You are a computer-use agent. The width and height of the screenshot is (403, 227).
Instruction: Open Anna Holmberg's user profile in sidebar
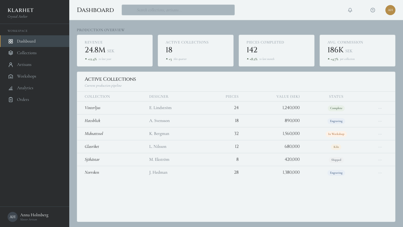[x=35, y=217]
